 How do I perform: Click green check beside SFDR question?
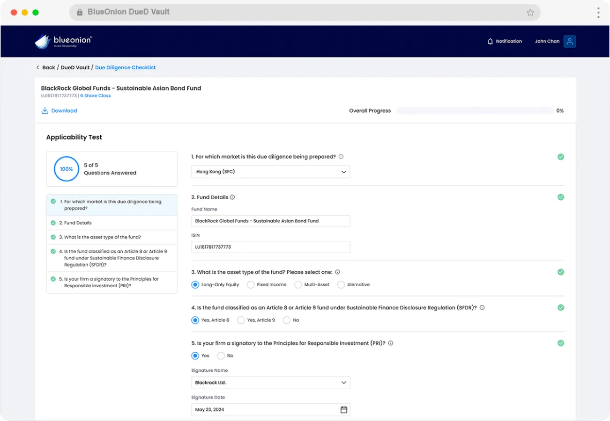click(x=561, y=308)
